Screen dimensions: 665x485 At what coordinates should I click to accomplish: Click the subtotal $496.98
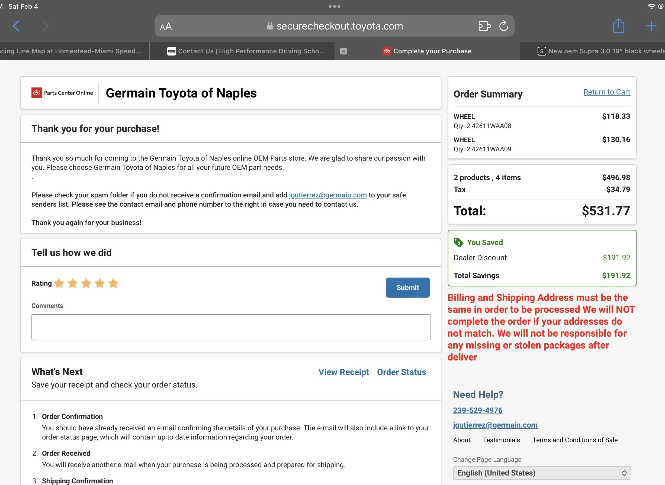[x=616, y=177]
